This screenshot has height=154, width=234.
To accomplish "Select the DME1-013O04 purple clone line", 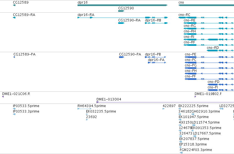I will pos(165,102).
